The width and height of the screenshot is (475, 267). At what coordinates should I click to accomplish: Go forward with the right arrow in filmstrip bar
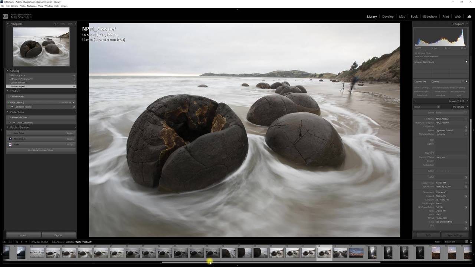26,242
